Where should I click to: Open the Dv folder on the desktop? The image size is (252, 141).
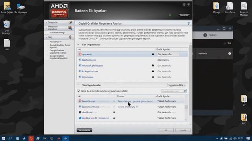click(244, 100)
